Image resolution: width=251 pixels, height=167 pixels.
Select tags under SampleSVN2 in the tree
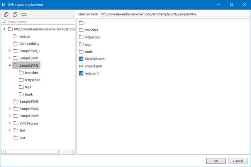tap(25, 87)
